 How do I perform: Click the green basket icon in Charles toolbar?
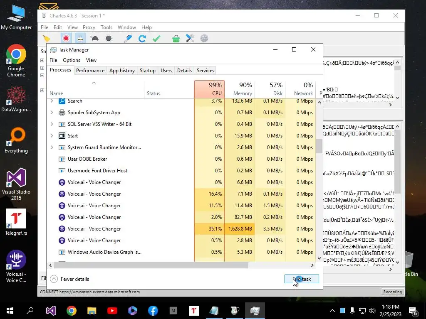pyautogui.click(x=176, y=39)
